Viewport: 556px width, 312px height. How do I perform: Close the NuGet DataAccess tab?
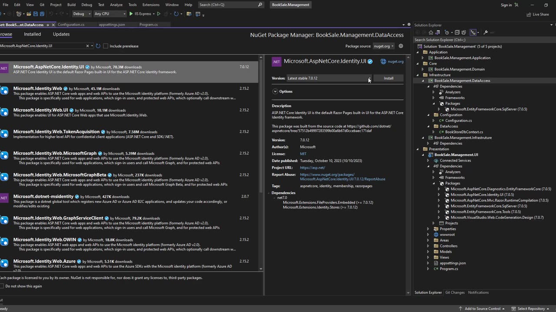tap(53, 25)
